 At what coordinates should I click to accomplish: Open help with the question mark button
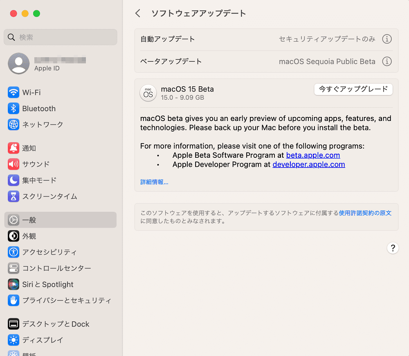point(393,248)
